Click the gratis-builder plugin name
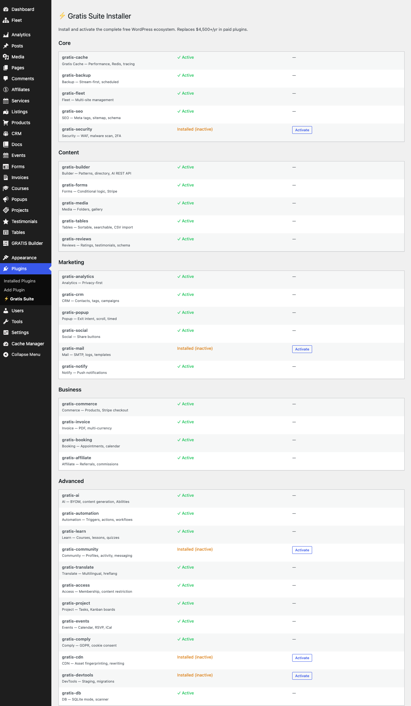The height and width of the screenshot is (706, 411). pyautogui.click(x=76, y=167)
